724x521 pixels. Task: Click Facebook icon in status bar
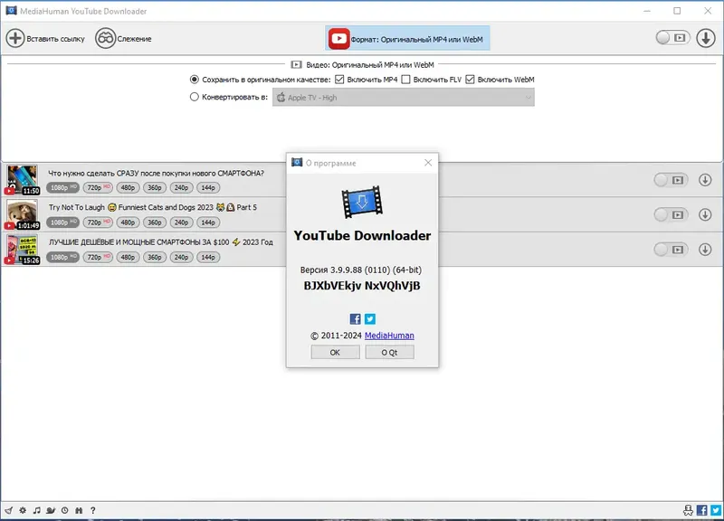pyautogui.click(x=702, y=510)
